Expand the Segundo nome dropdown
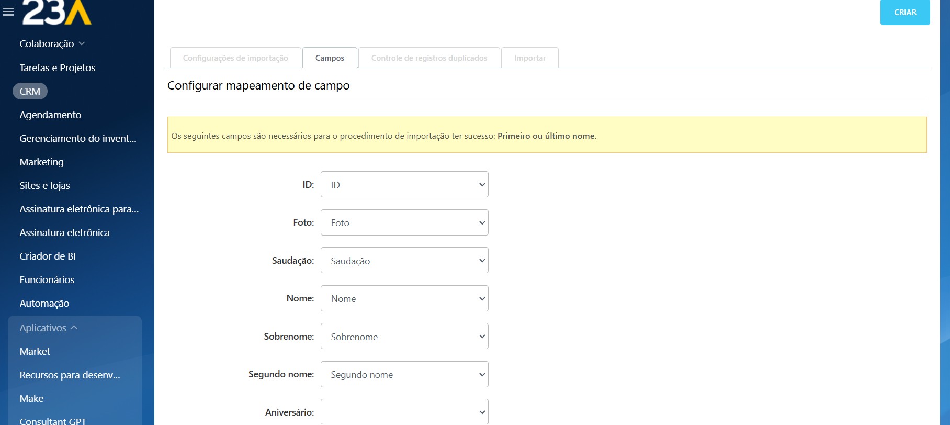Viewport: 950px width, 425px height. 404,374
